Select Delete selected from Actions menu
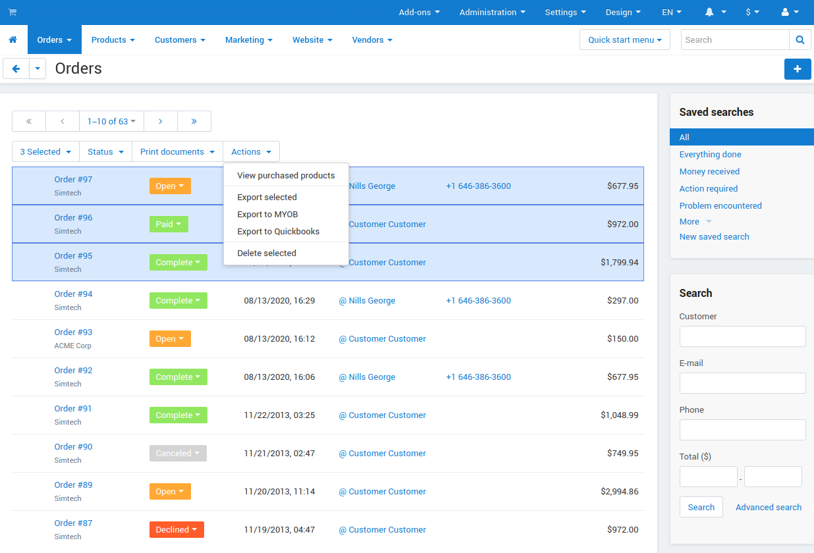 [x=267, y=253]
